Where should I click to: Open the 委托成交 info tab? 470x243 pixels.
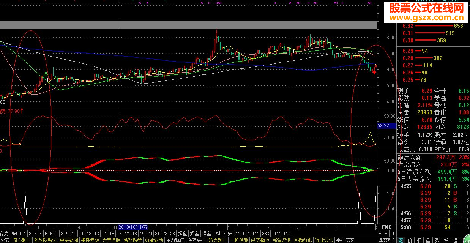point(345,240)
